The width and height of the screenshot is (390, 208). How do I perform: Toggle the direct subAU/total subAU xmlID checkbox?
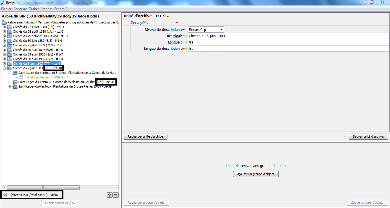tap(5, 195)
